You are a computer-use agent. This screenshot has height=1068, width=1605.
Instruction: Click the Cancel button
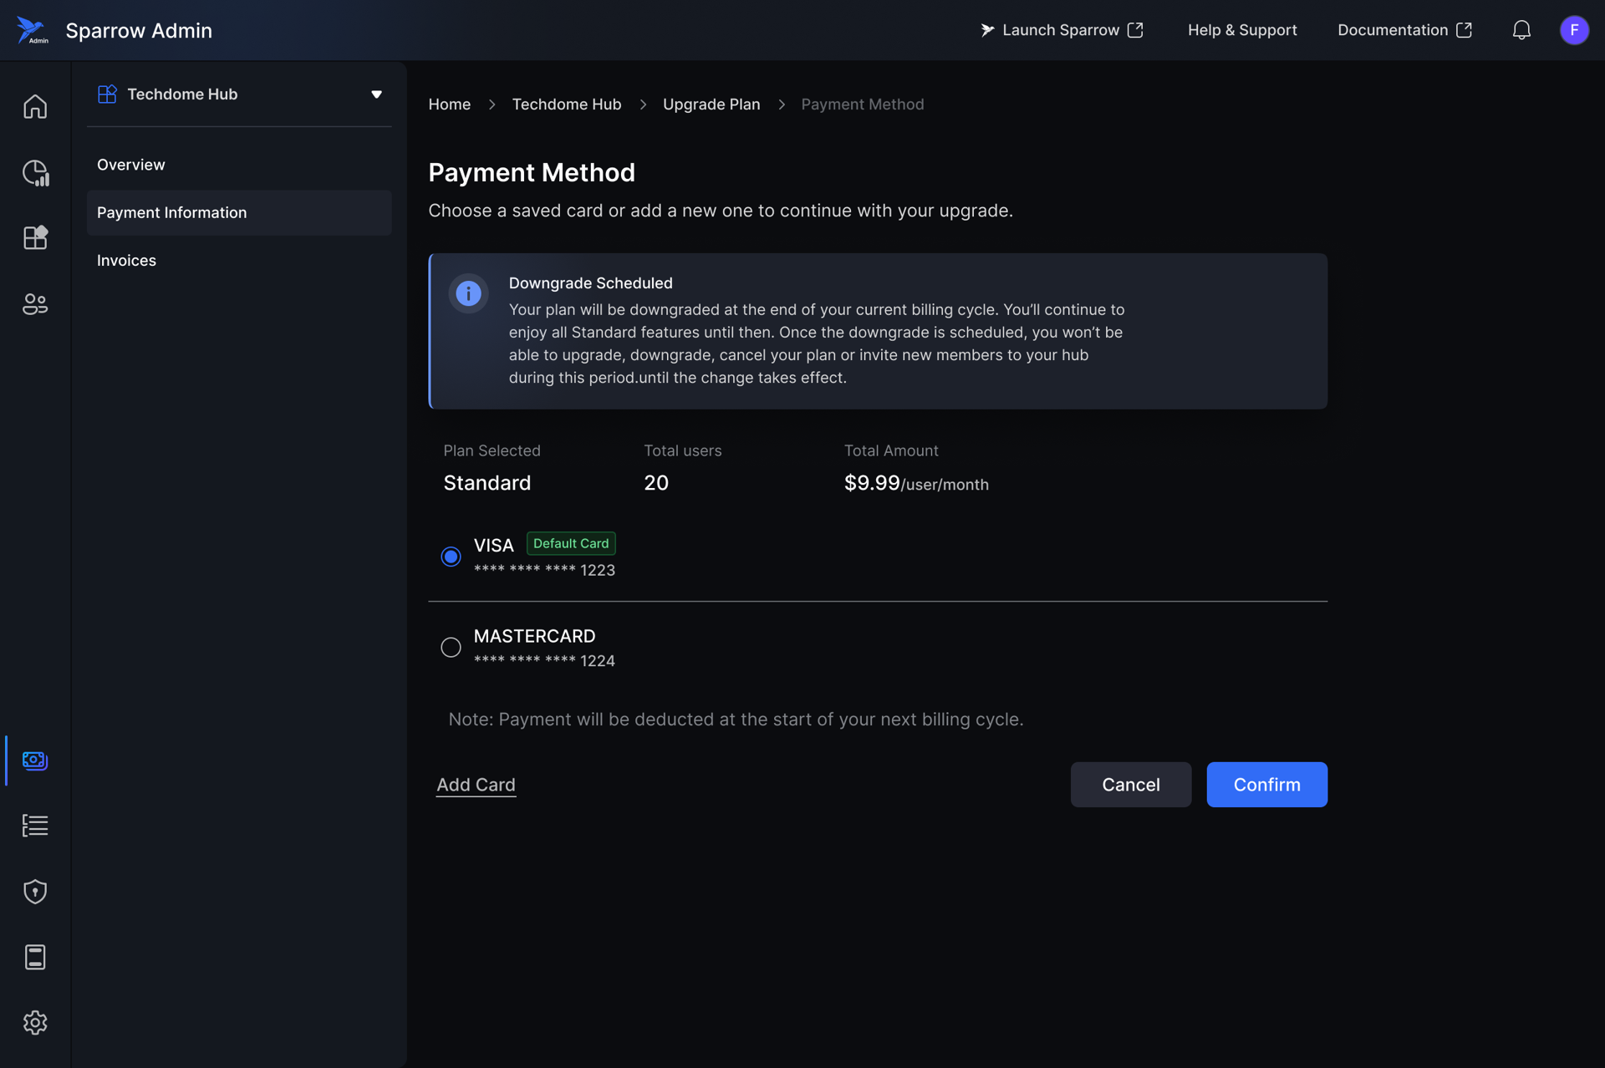[x=1130, y=785]
